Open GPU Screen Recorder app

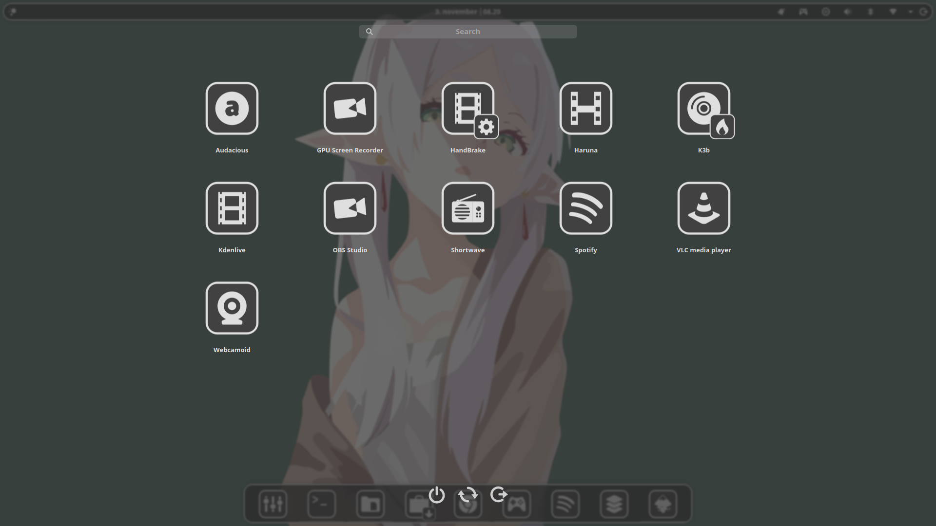[x=350, y=108]
